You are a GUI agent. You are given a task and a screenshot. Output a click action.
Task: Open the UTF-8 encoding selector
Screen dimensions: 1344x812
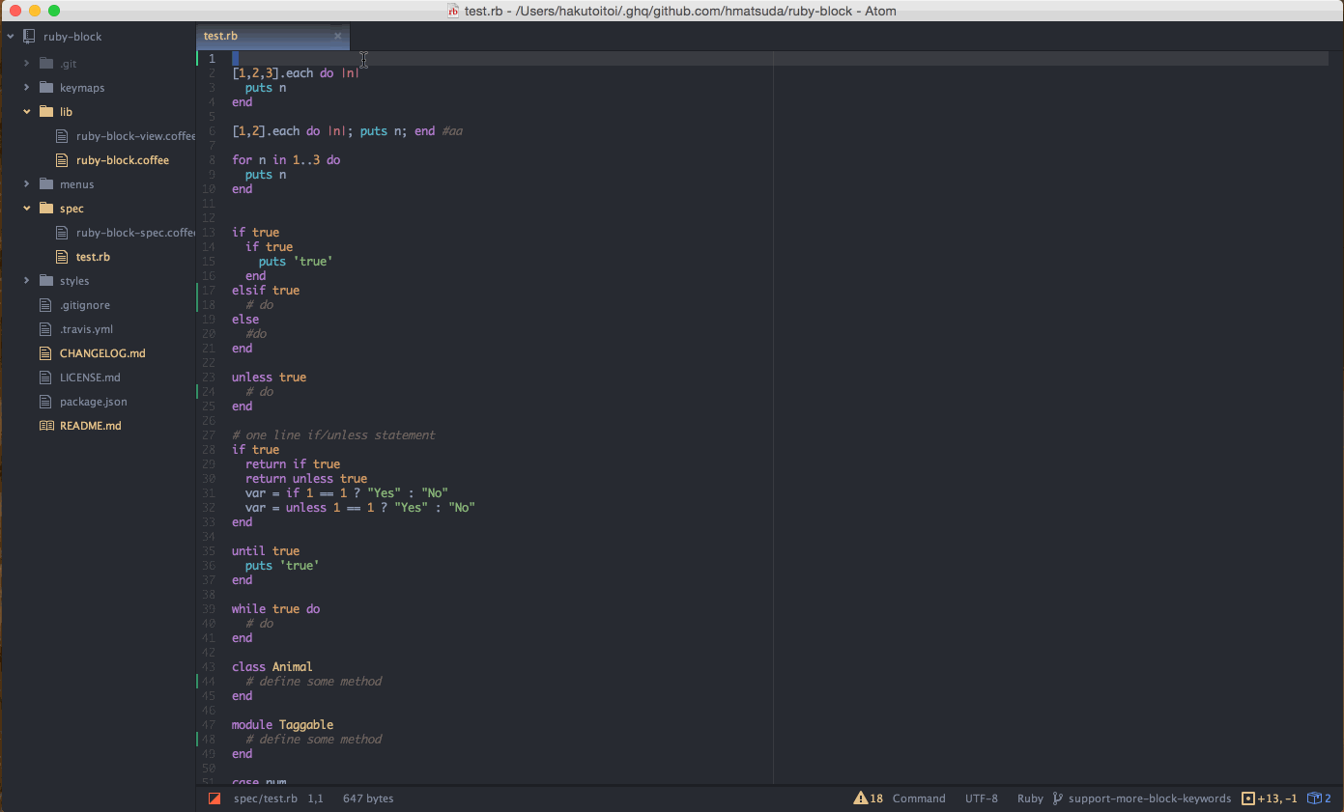pos(982,798)
